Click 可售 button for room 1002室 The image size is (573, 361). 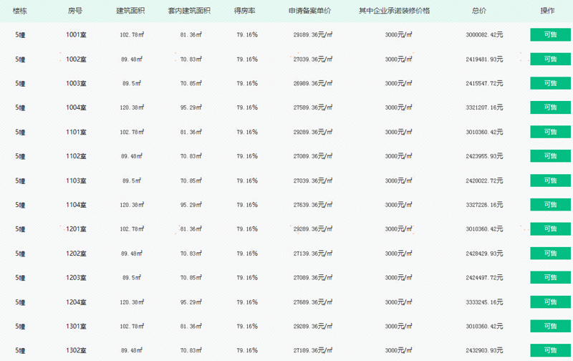[x=550, y=59]
